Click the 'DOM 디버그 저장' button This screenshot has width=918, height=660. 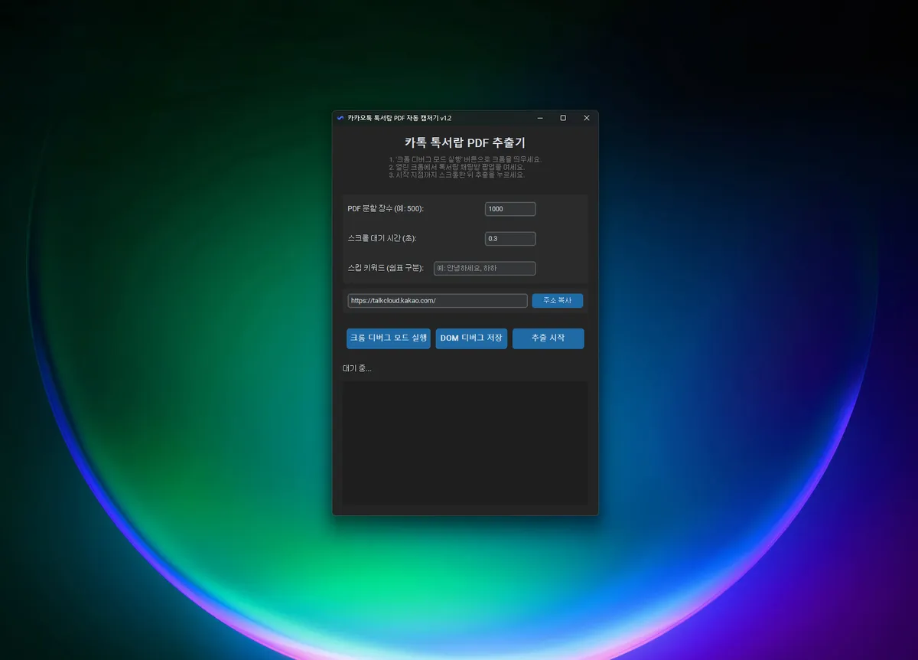471,338
